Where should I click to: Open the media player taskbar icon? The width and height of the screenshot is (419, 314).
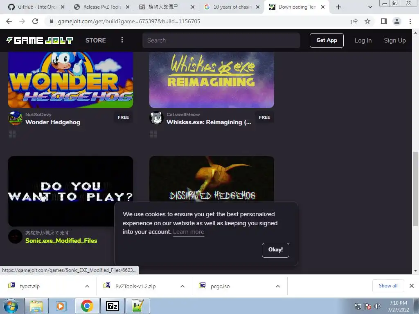point(61,306)
